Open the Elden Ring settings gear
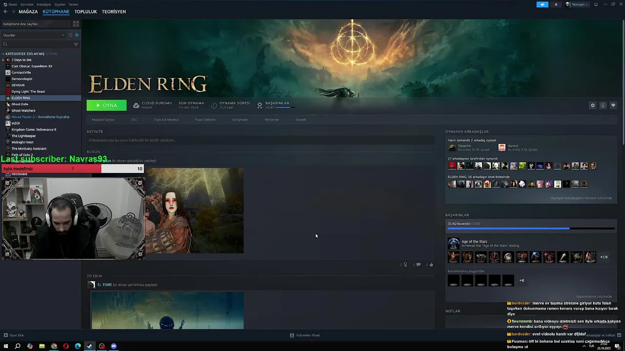The height and width of the screenshot is (351, 625). click(593, 105)
